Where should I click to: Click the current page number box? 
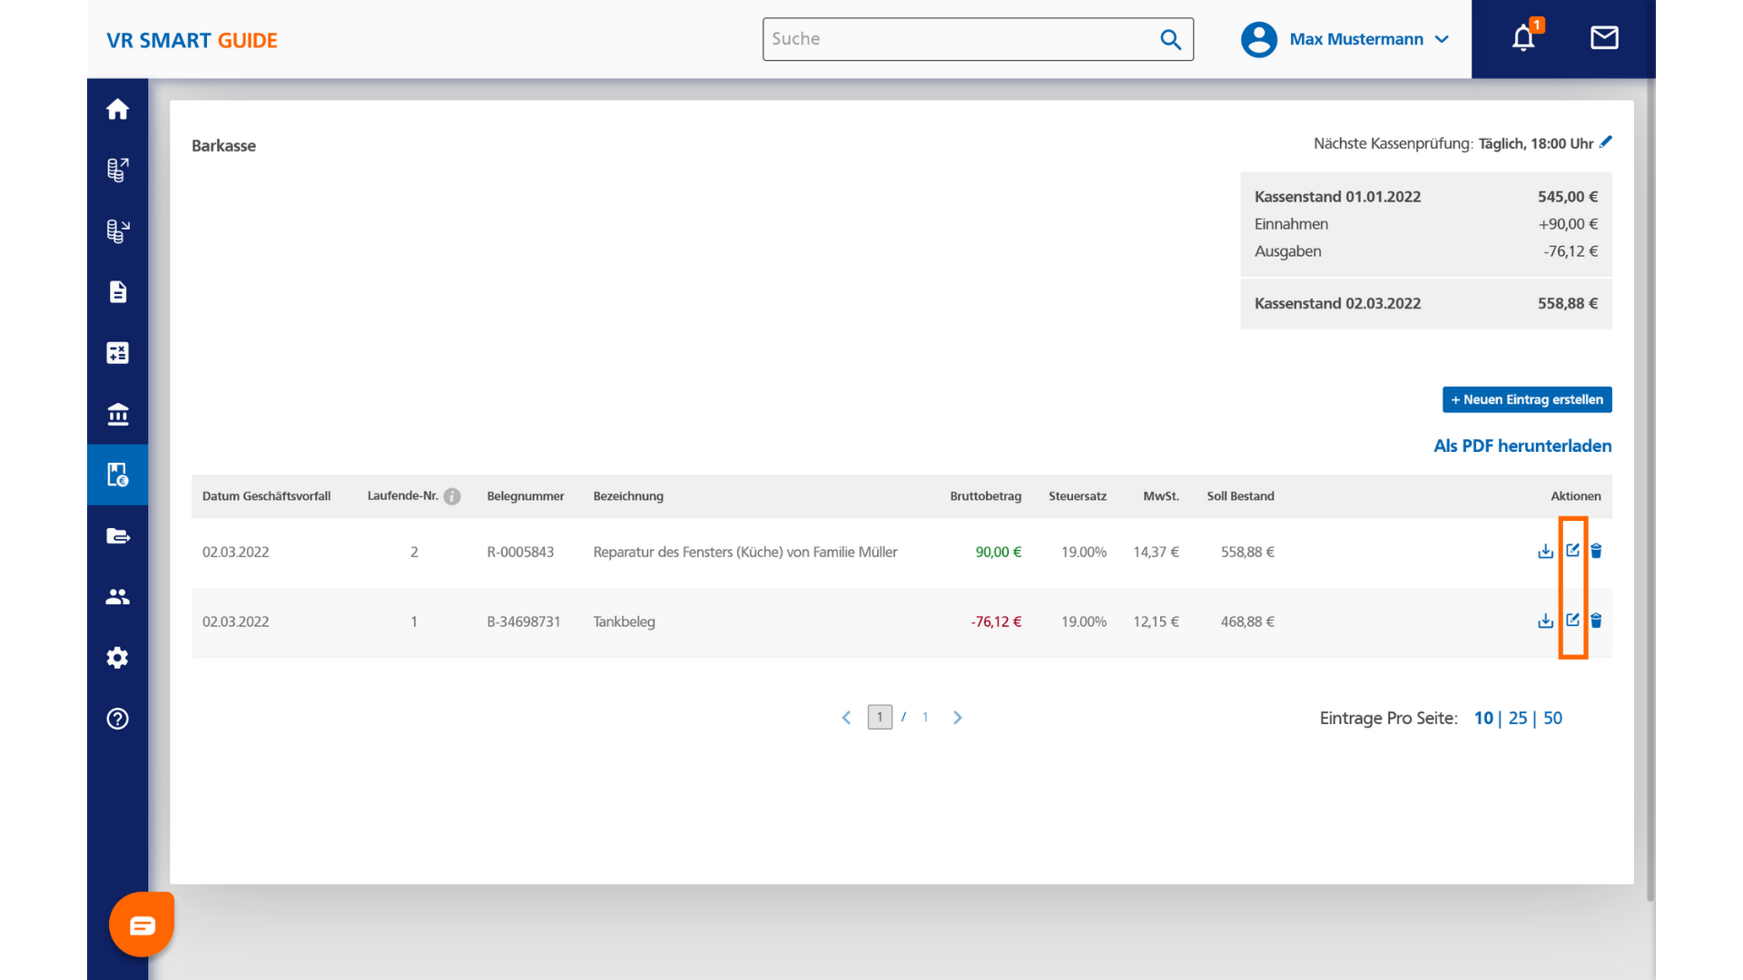coord(880,717)
